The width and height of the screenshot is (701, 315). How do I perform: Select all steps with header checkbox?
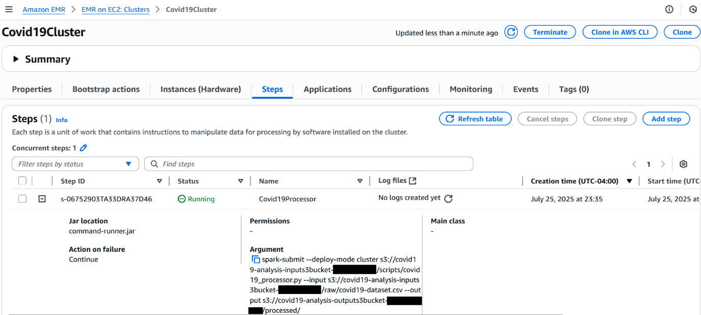22,181
